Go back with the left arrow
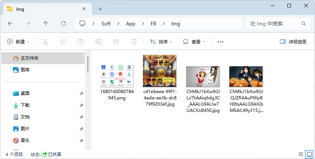Image resolution: width=315 pixels, height=159 pixels. pos(10,24)
